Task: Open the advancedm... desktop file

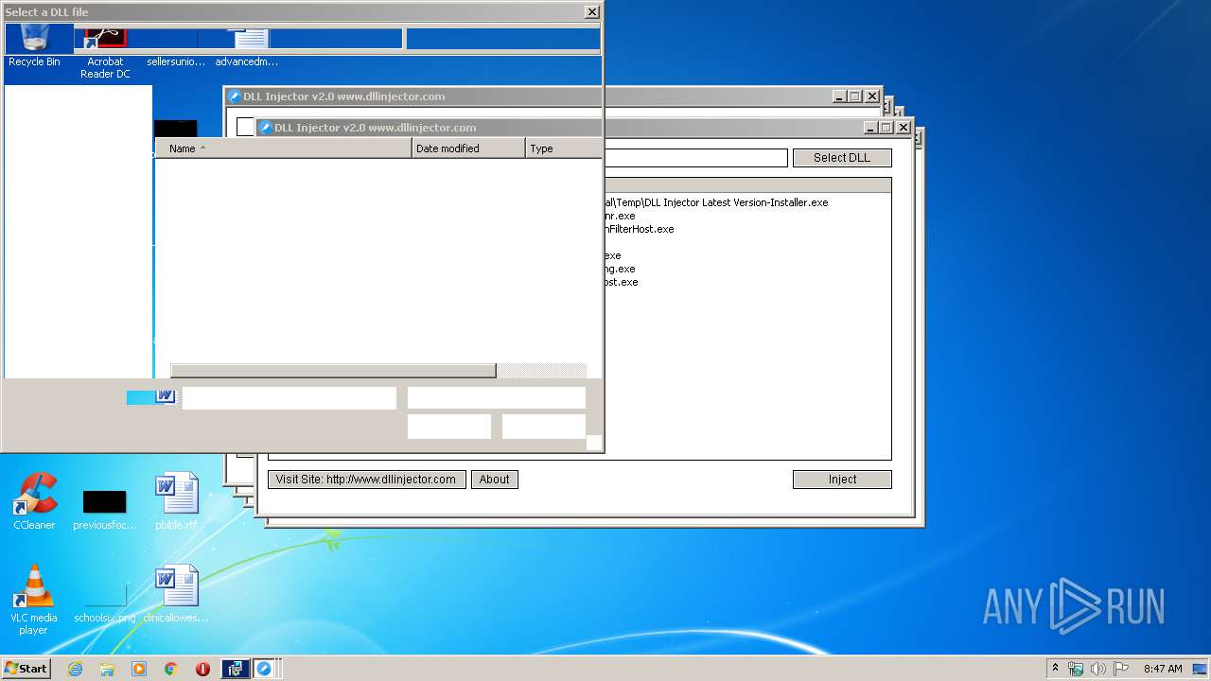Action: tap(247, 47)
